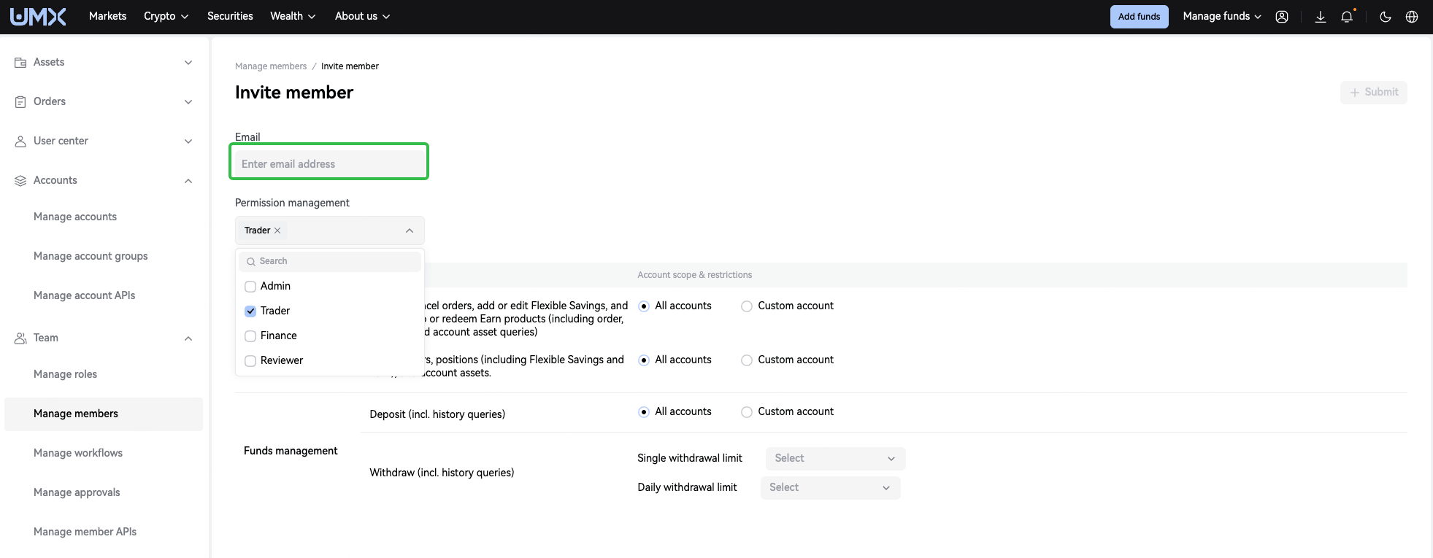Click 'Deposit (incl. history queries)' text

coord(437,415)
